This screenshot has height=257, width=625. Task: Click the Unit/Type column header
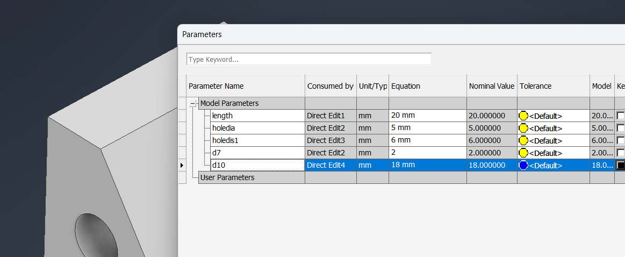[372, 86]
